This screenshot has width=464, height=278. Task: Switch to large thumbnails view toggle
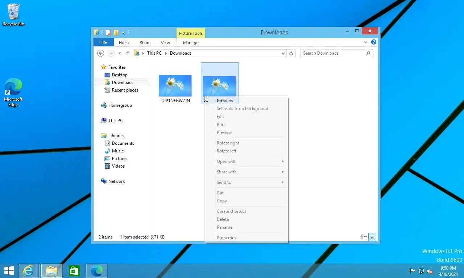pyautogui.click(x=373, y=237)
